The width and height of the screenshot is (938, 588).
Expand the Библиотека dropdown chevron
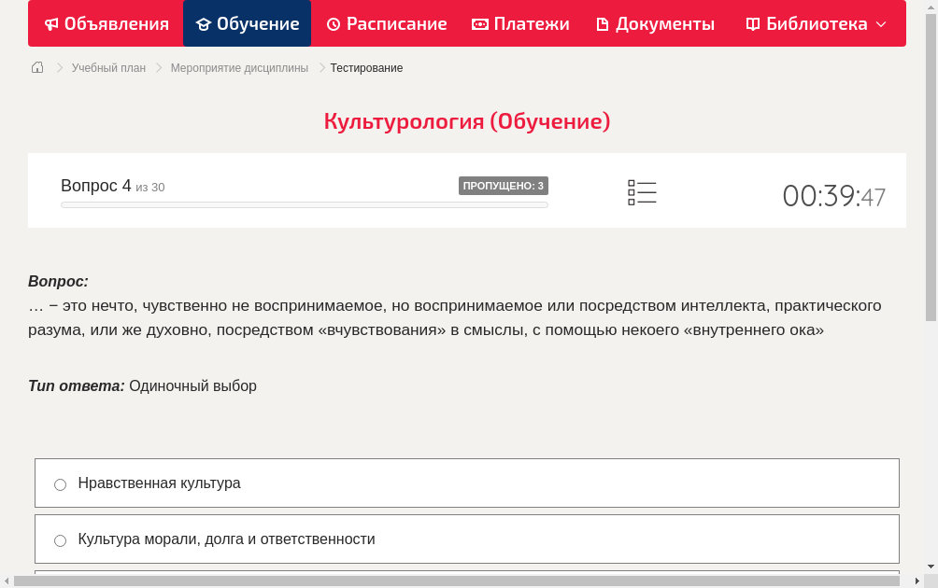[880, 25]
